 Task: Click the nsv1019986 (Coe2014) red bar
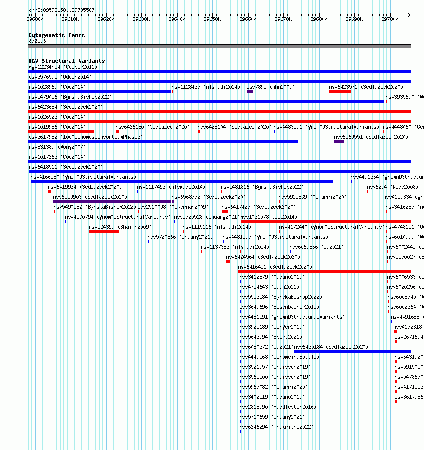tap(61, 131)
